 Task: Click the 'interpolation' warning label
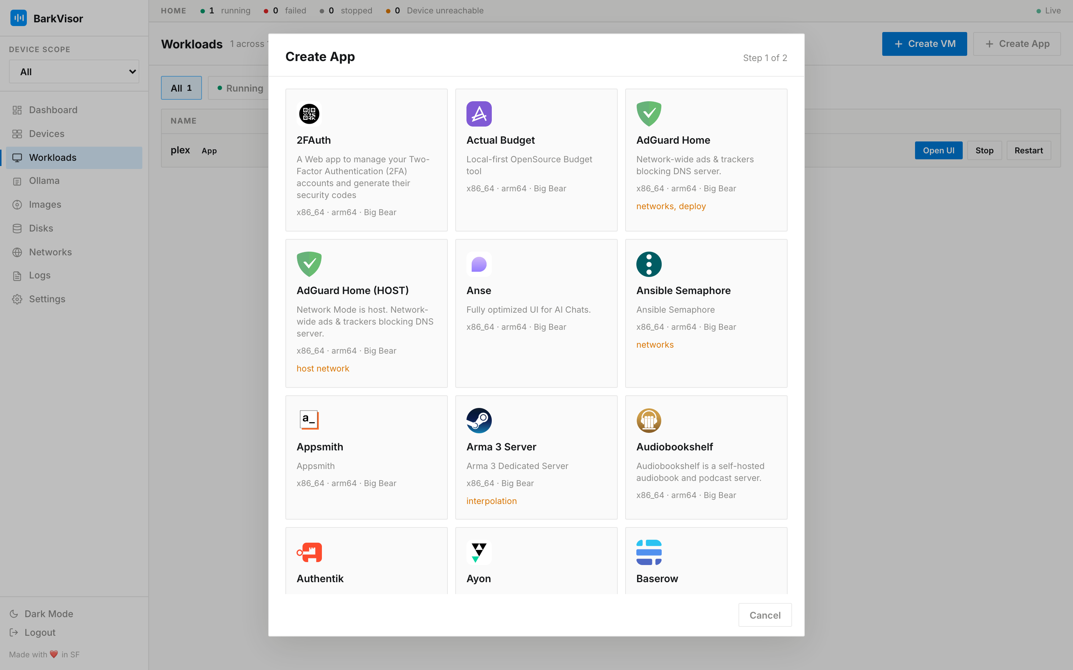point(491,501)
